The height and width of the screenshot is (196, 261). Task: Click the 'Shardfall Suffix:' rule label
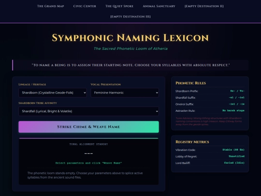(185, 98)
